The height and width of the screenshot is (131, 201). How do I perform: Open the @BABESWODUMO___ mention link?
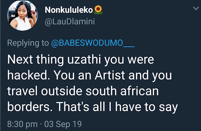[x=93, y=43]
